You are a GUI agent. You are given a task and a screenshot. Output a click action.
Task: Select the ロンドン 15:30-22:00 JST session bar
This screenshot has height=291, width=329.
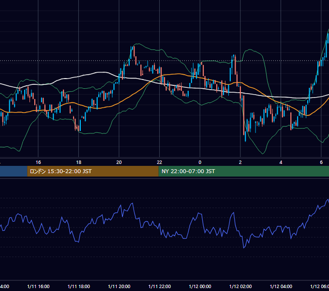click(x=93, y=171)
